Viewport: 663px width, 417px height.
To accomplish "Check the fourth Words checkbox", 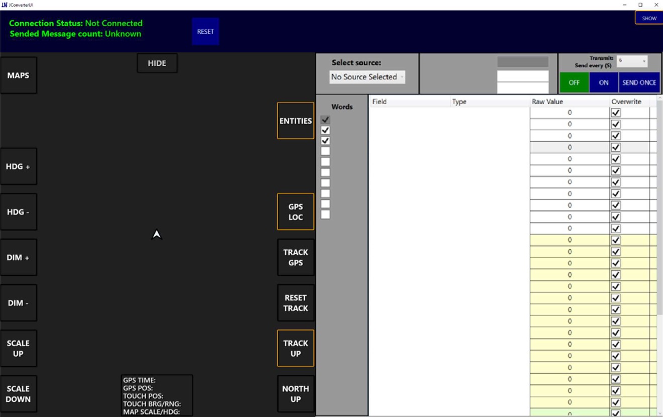I will coord(325,151).
